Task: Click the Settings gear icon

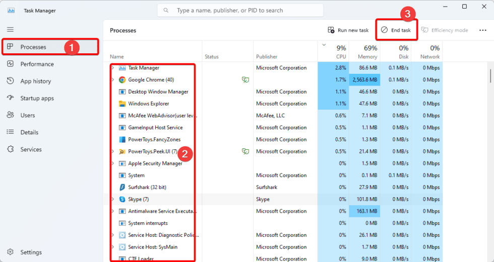Action: pos(11,252)
